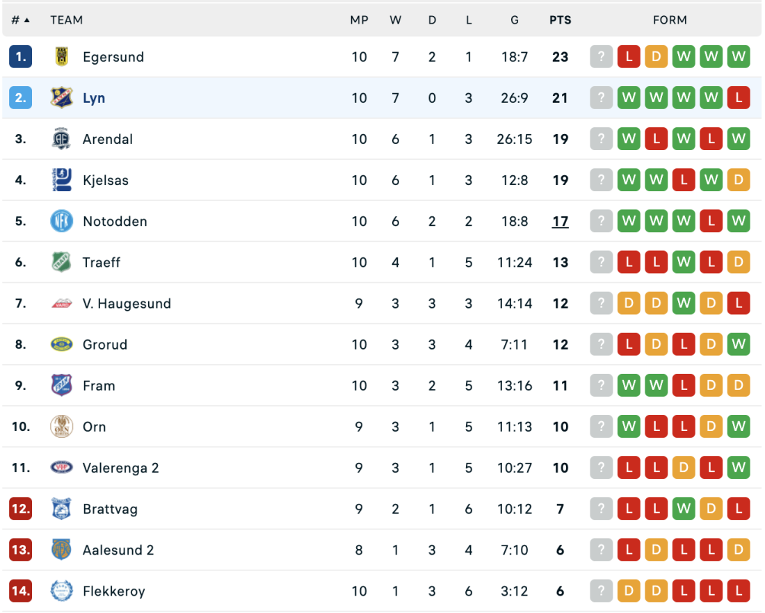Click the Notodden round logo
765x613 pixels.
tap(61, 221)
